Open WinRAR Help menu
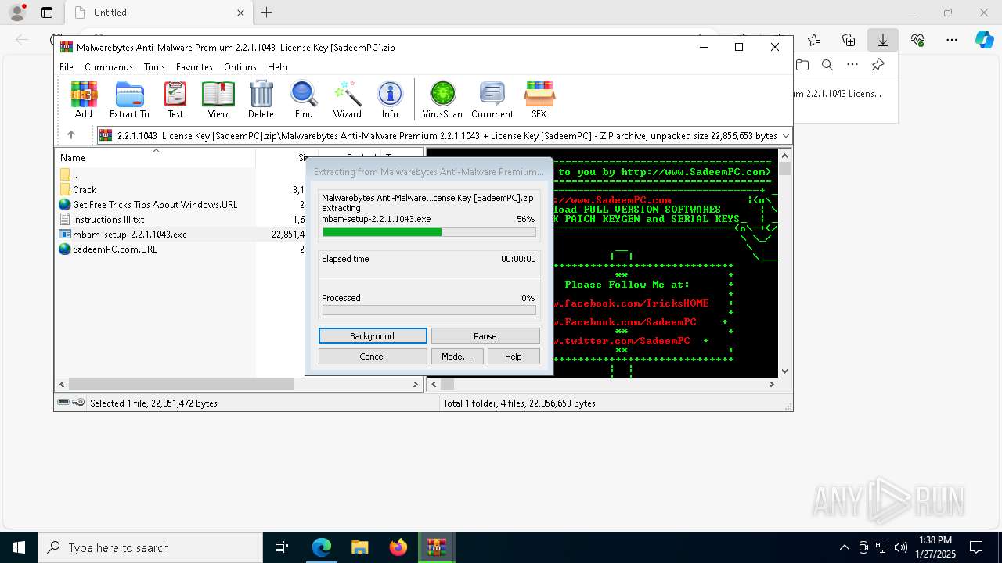The height and width of the screenshot is (563, 1002). (277, 67)
